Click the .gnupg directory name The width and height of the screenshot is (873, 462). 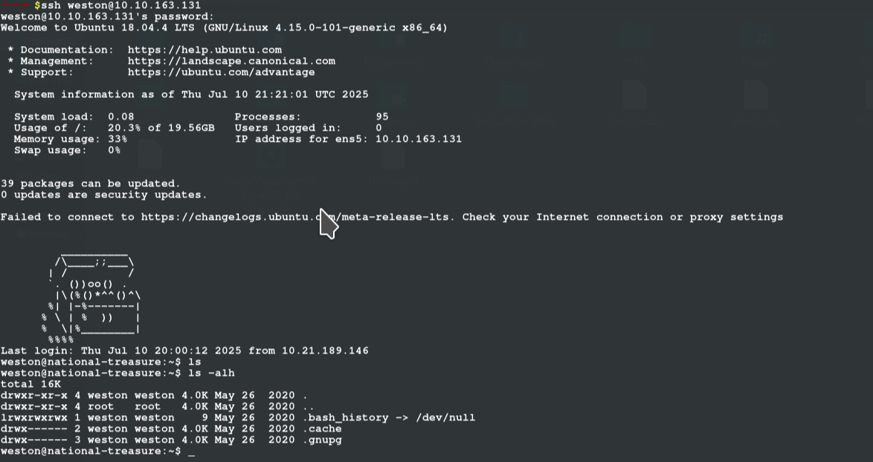pyautogui.click(x=323, y=440)
